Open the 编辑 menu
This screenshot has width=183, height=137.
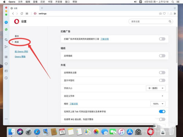point(28,2)
